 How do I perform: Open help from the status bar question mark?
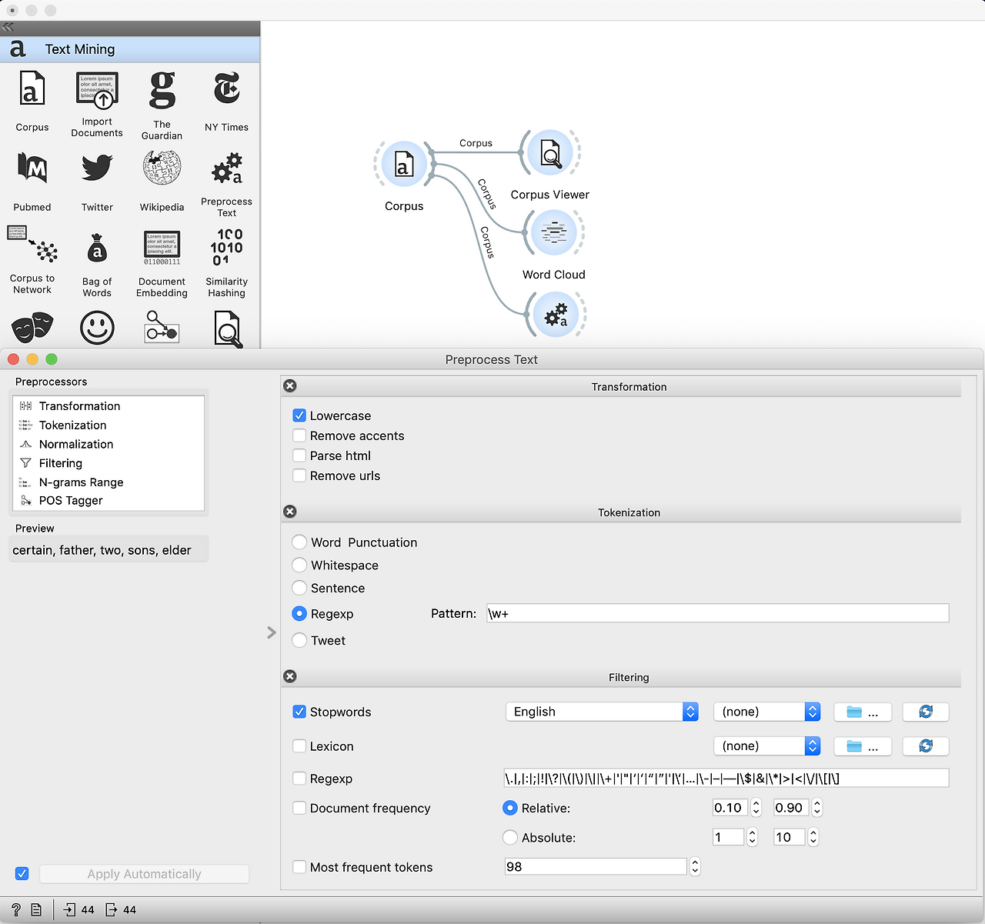[15, 909]
